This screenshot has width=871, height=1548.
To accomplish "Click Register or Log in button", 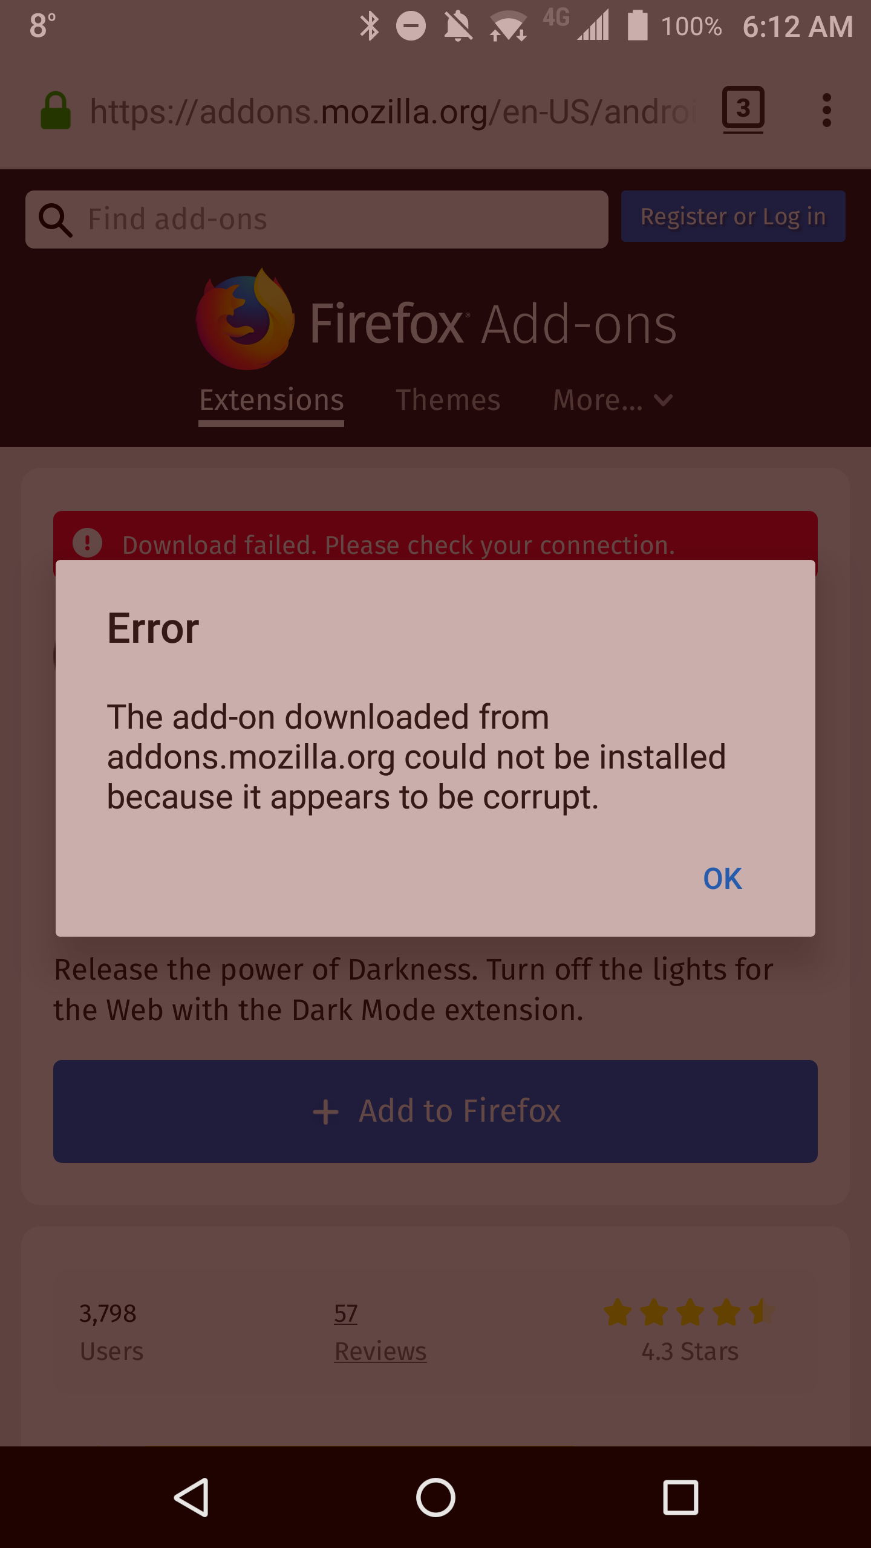I will [733, 216].
